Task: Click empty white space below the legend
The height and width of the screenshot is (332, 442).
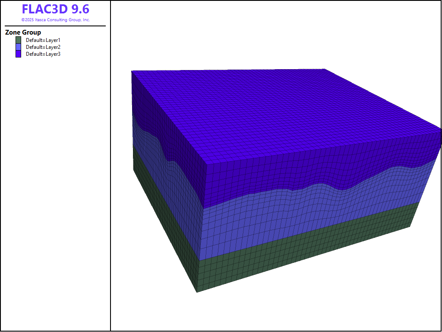Action: pos(55,195)
